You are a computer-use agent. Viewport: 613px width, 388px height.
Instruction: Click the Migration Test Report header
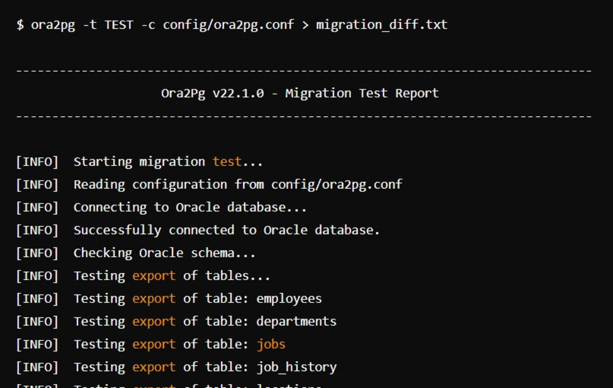click(361, 93)
